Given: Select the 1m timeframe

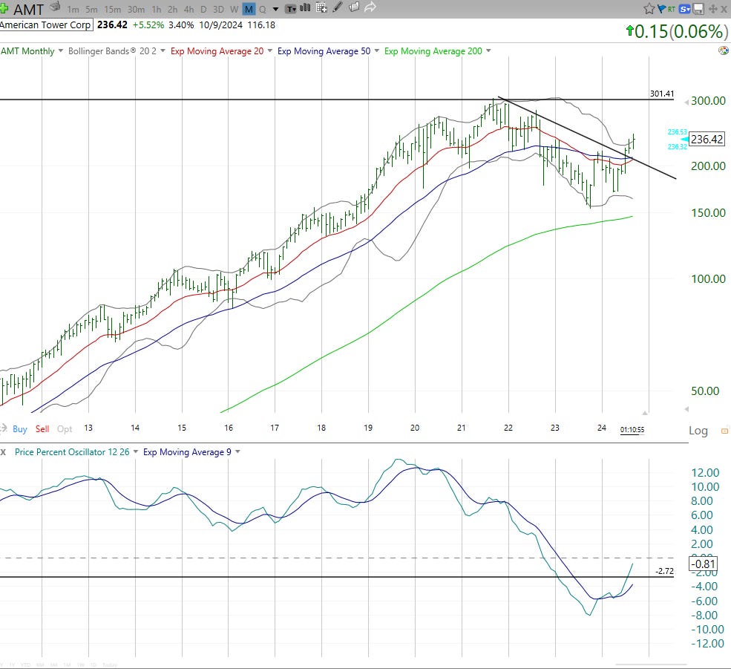Looking at the screenshot, I should 73,10.
